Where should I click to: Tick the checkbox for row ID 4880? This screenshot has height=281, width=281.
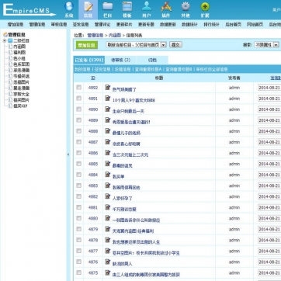pos(79,218)
